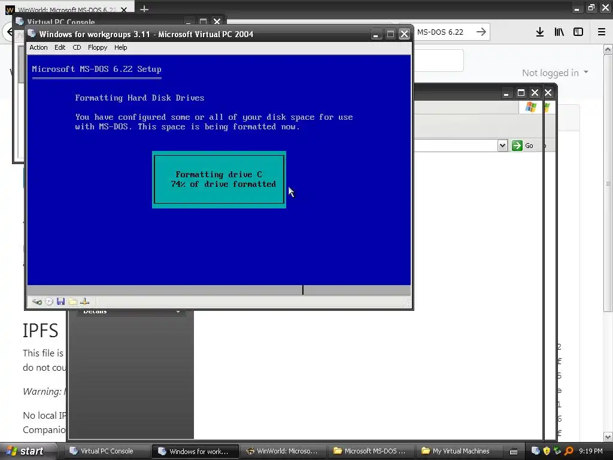Click the floppy disk icon in Virtual PC status bar

[60, 302]
